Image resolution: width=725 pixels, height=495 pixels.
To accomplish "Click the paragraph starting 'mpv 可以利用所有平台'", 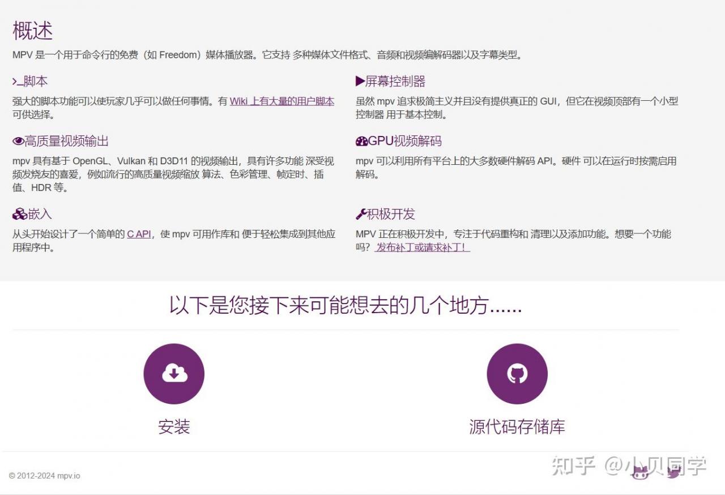I will click(516, 168).
